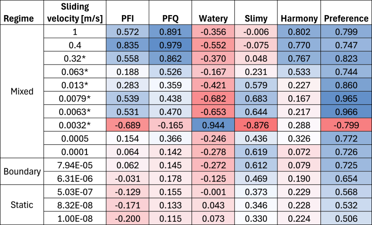Click the Static regime cell
The width and height of the screenshot is (372, 225).
click(22, 205)
